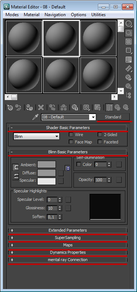Open the Modes menu
Viewport: 137px width, 292px height.
tap(12, 15)
